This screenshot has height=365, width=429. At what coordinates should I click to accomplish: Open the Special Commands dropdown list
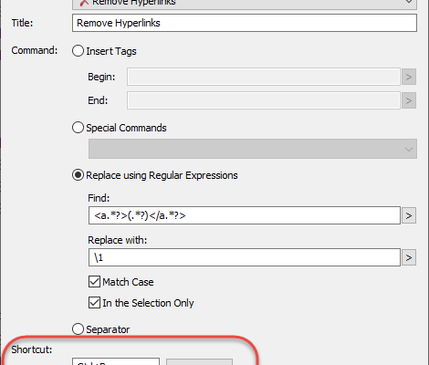pos(253,149)
